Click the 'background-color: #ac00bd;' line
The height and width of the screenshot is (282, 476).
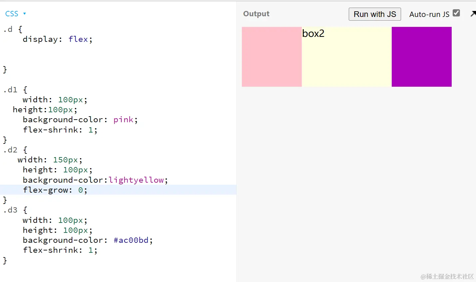point(88,240)
